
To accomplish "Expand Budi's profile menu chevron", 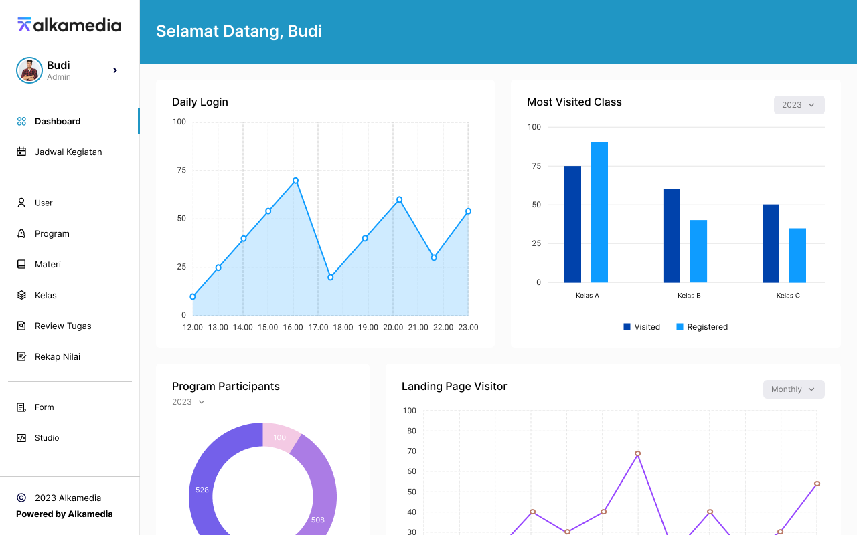I will [115, 70].
